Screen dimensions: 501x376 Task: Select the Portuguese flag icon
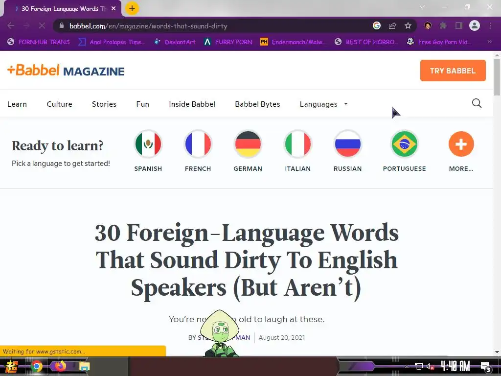click(x=404, y=144)
